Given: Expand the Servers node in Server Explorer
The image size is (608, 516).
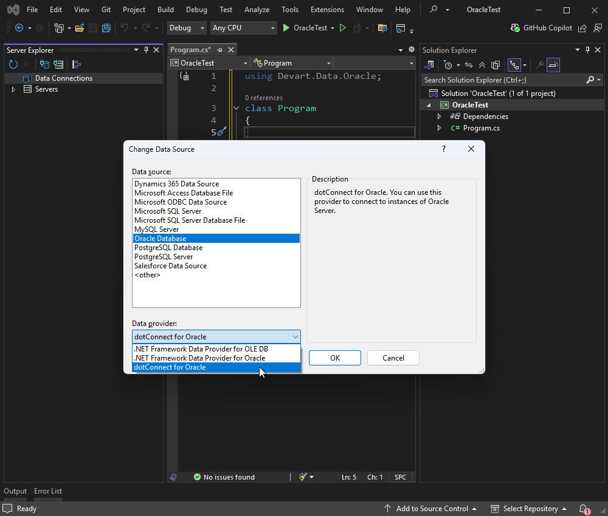Looking at the screenshot, I should point(13,89).
